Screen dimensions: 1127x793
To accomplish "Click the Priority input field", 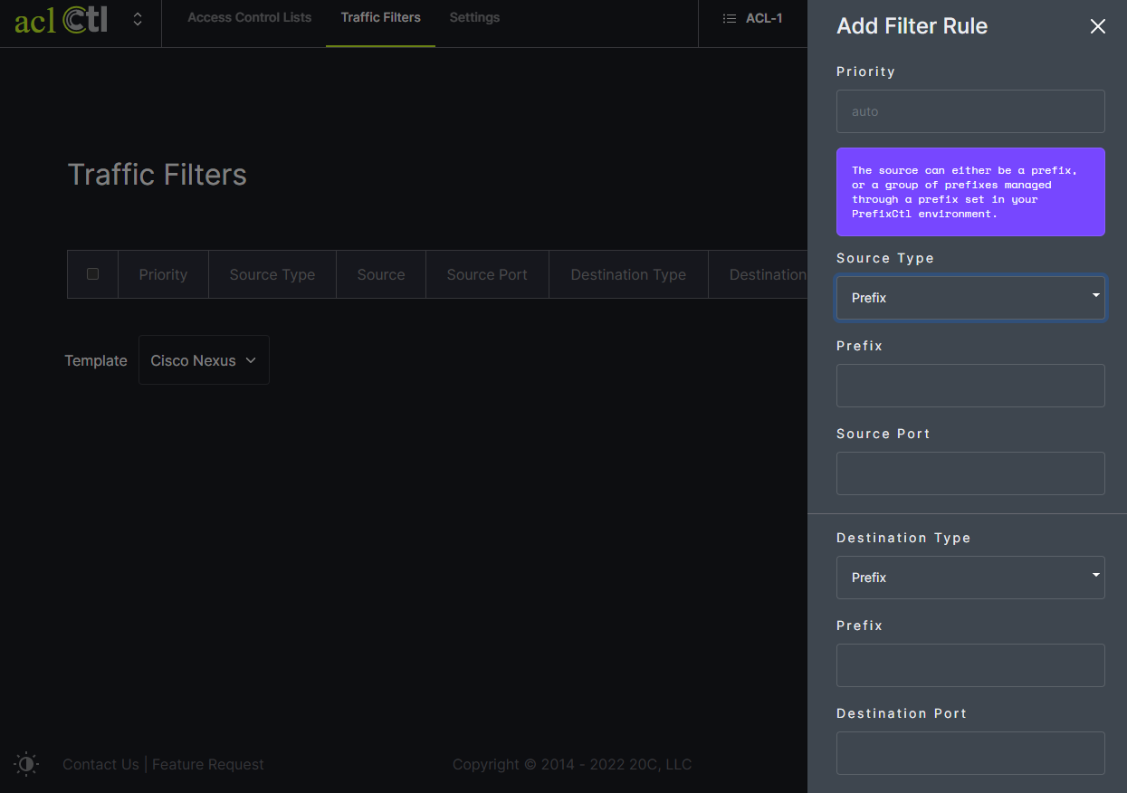I will point(969,111).
